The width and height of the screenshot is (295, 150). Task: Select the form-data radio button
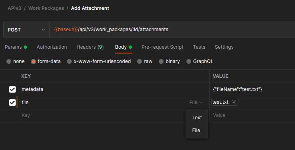tap(34, 61)
